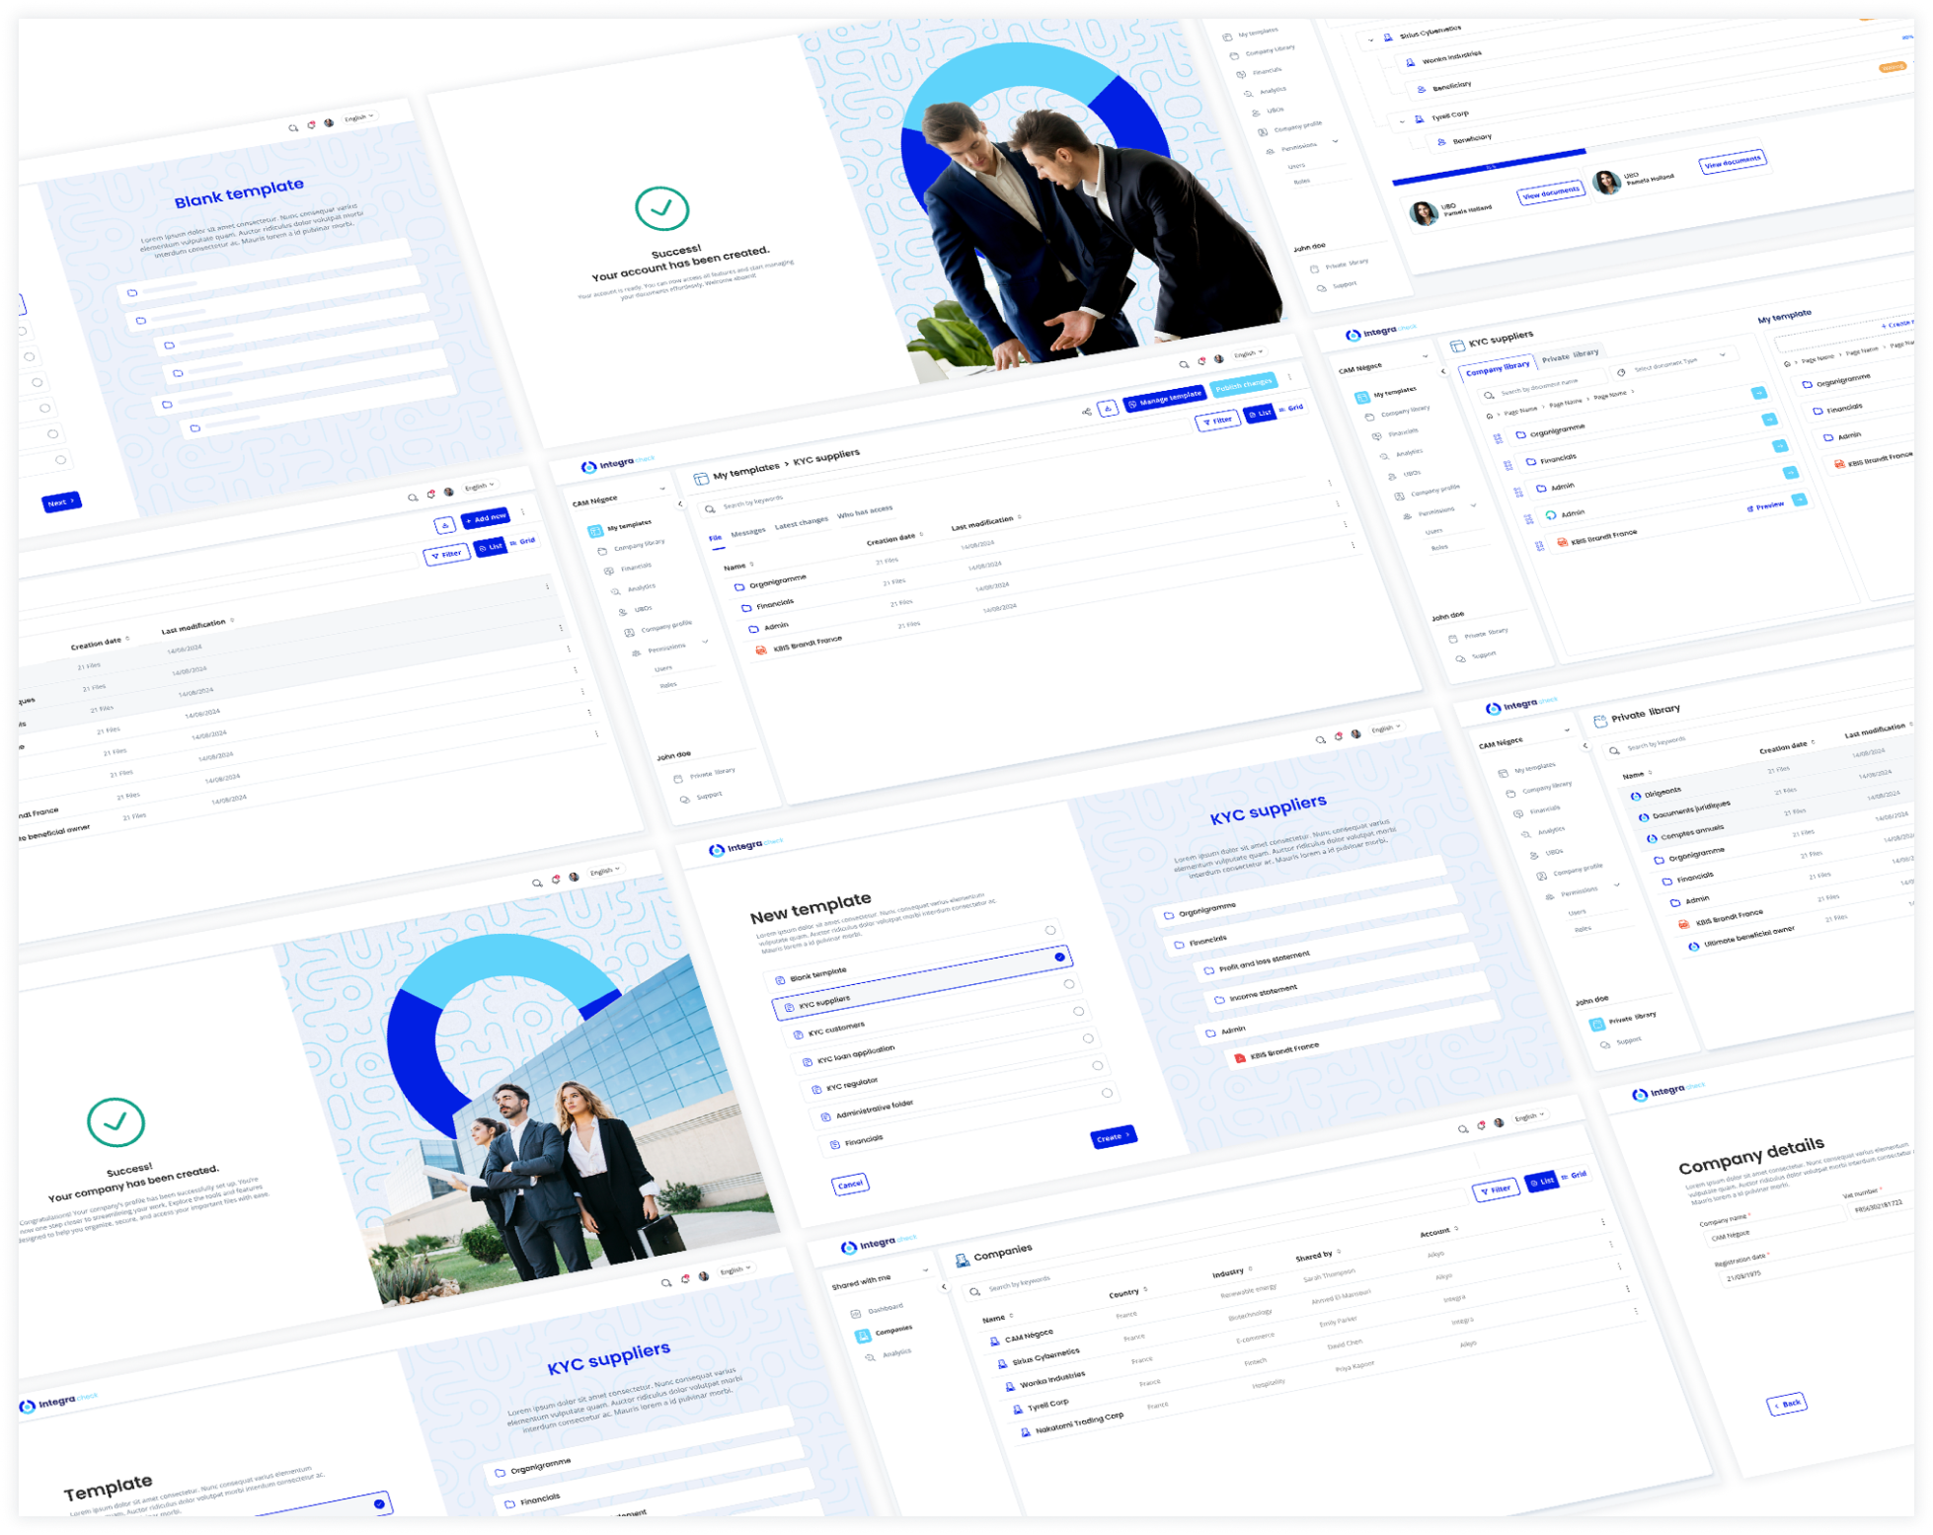
Task: Click the share icon beside Manage template
Action: click(x=1087, y=412)
